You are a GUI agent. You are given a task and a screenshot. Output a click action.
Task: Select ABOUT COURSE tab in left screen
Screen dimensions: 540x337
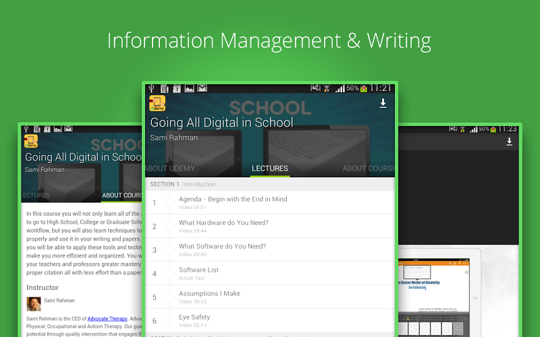point(122,195)
